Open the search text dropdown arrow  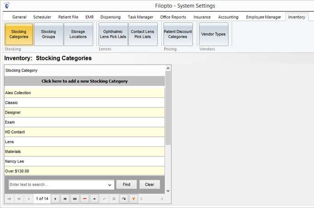tap(110, 185)
